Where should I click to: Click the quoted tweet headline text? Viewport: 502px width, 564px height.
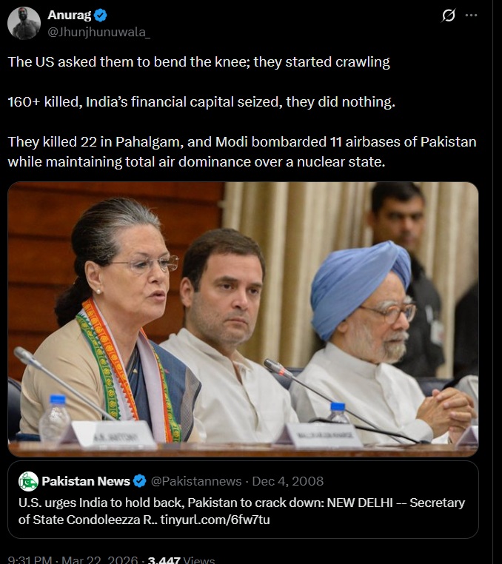[241, 511]
